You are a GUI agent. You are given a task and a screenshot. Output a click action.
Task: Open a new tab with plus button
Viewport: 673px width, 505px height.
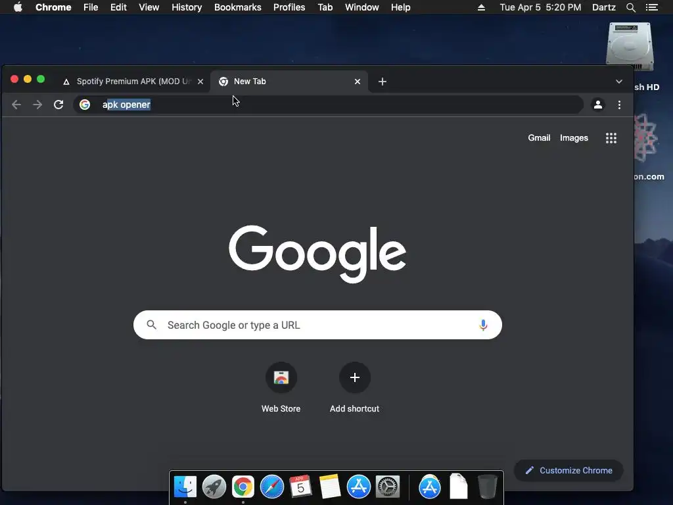click(x=383, y=82)
